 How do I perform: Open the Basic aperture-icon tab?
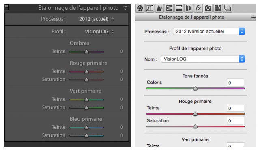(140, 8)
